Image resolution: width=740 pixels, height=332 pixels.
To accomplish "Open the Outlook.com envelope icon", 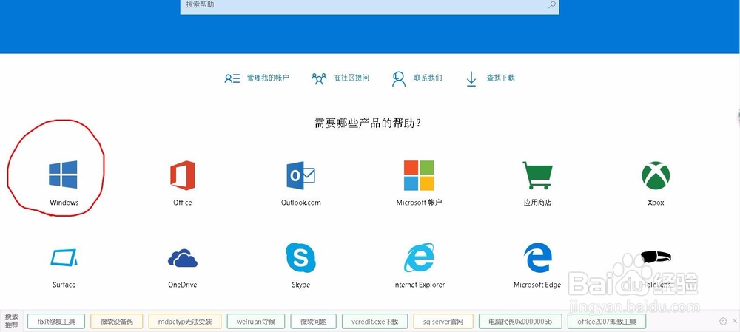I will pyautogui.click(x=300, y=175).
